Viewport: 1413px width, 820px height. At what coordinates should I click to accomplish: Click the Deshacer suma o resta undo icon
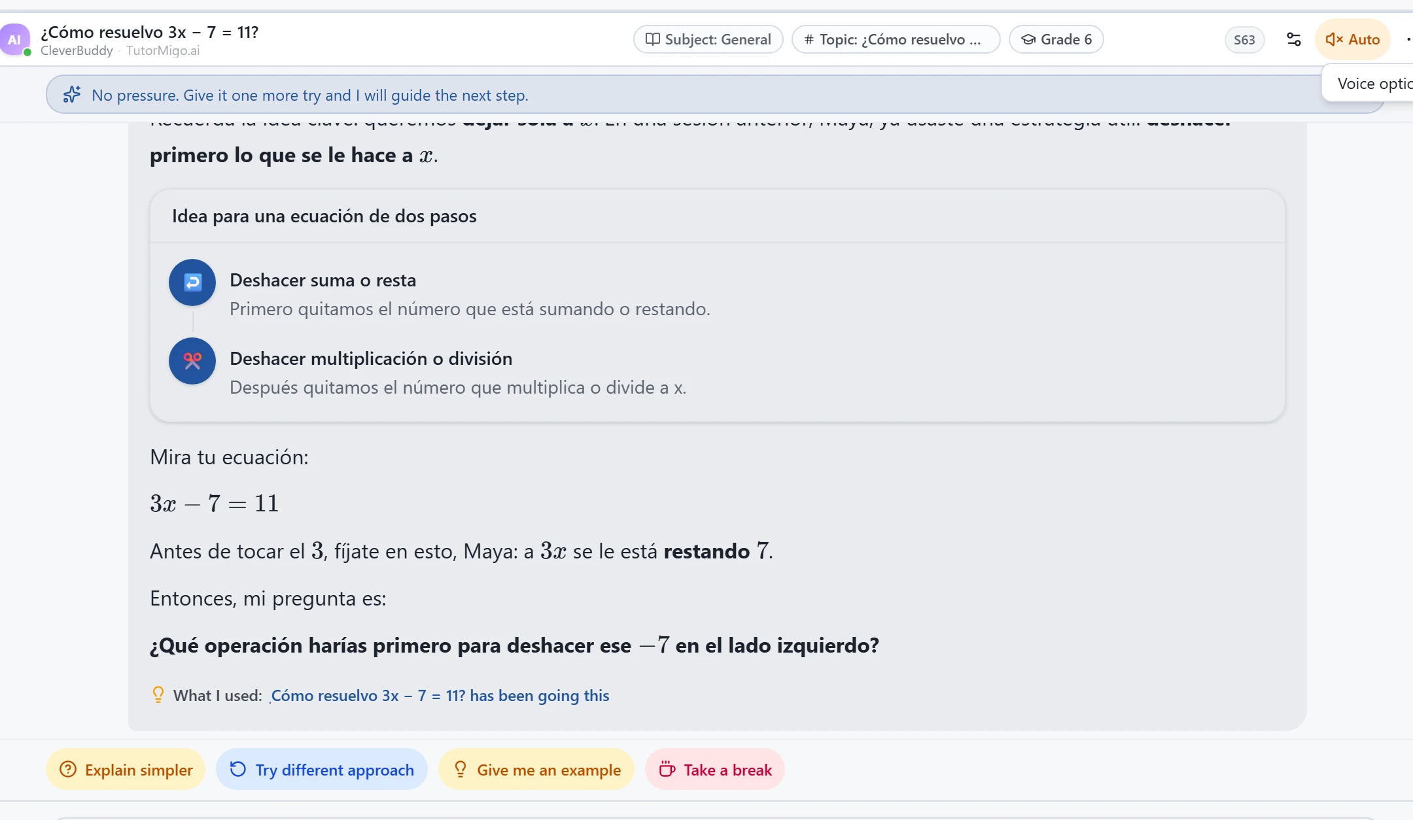pyautogui.click(x=192, y=282)
